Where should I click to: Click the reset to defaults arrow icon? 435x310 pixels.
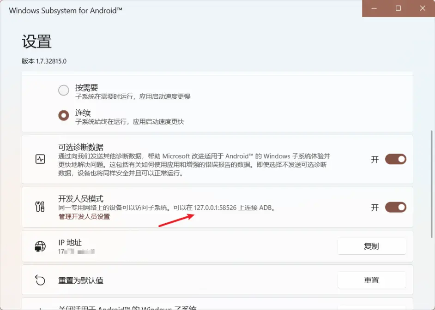[x=40, y=280]
